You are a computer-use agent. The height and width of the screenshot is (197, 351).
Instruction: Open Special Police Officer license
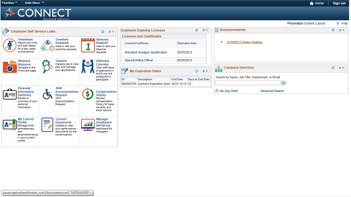pos(139,60)
